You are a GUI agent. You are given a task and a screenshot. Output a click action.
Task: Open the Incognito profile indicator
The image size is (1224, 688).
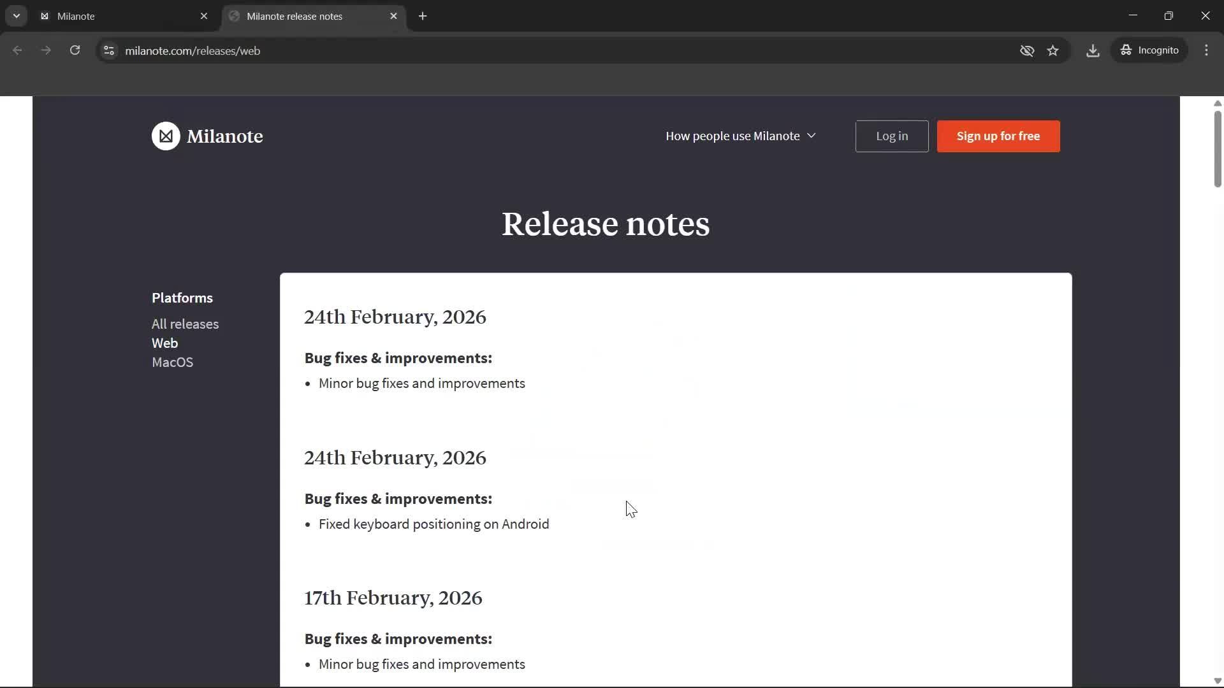coord(1149,50)
